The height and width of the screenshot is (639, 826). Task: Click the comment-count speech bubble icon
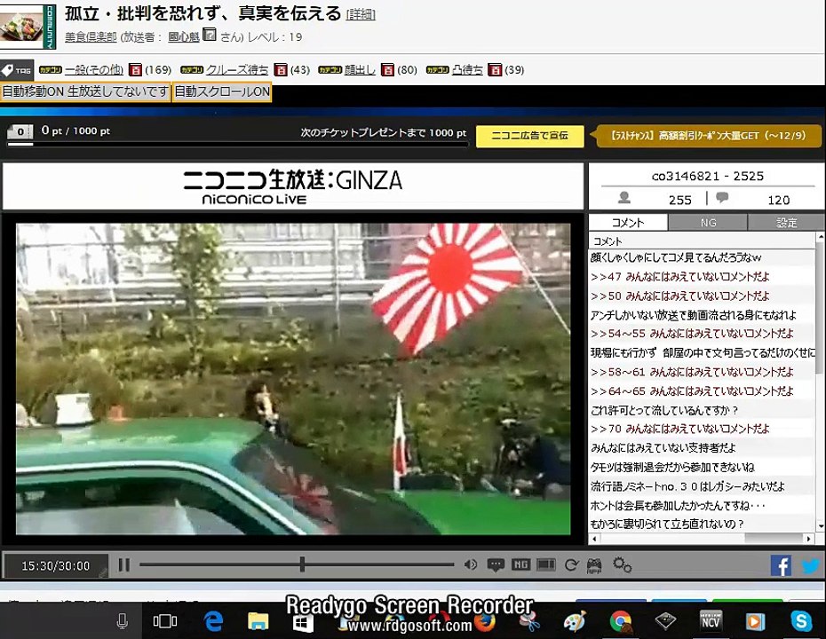pos(722,198)
